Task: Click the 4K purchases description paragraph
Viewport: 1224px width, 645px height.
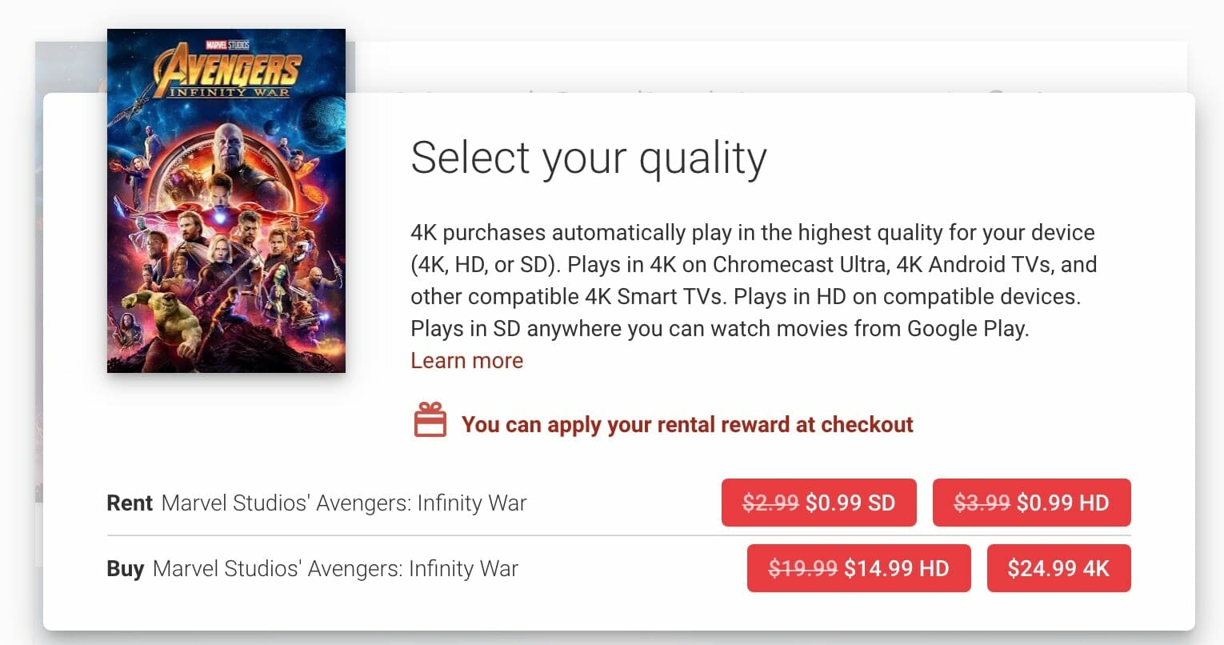Action: coord(754,281)
